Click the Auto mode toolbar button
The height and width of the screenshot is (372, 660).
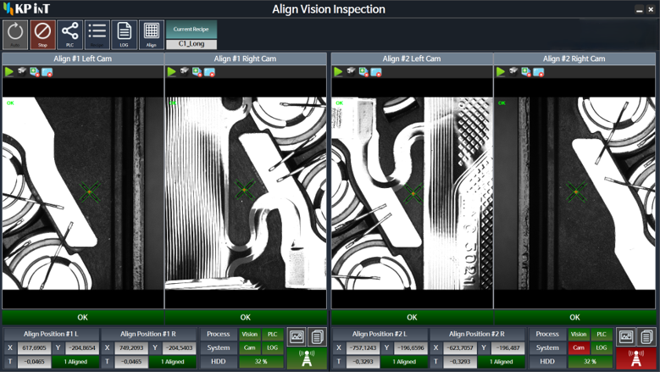pos(15,35)
